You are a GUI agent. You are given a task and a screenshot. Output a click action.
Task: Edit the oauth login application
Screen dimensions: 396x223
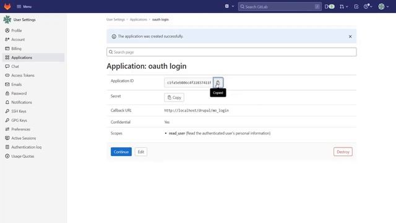(140, 152)
